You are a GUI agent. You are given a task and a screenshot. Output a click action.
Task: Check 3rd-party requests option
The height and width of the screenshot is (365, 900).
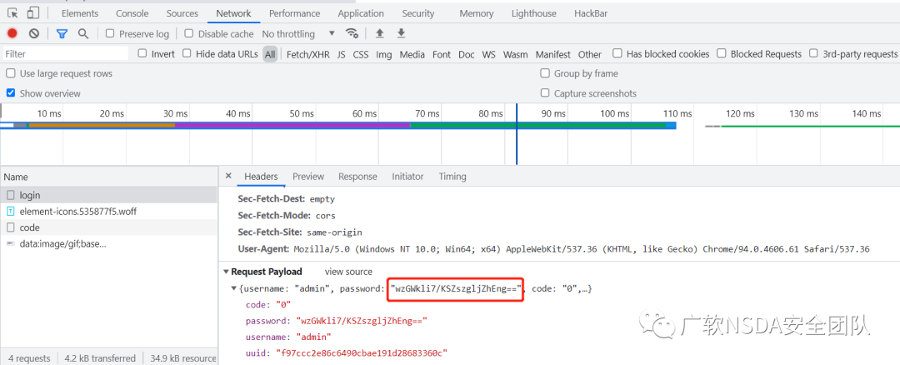[813, 53]
